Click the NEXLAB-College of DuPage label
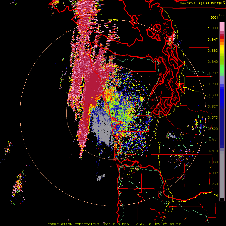Viewport: 226px width, 226px height. pos(200,3)
